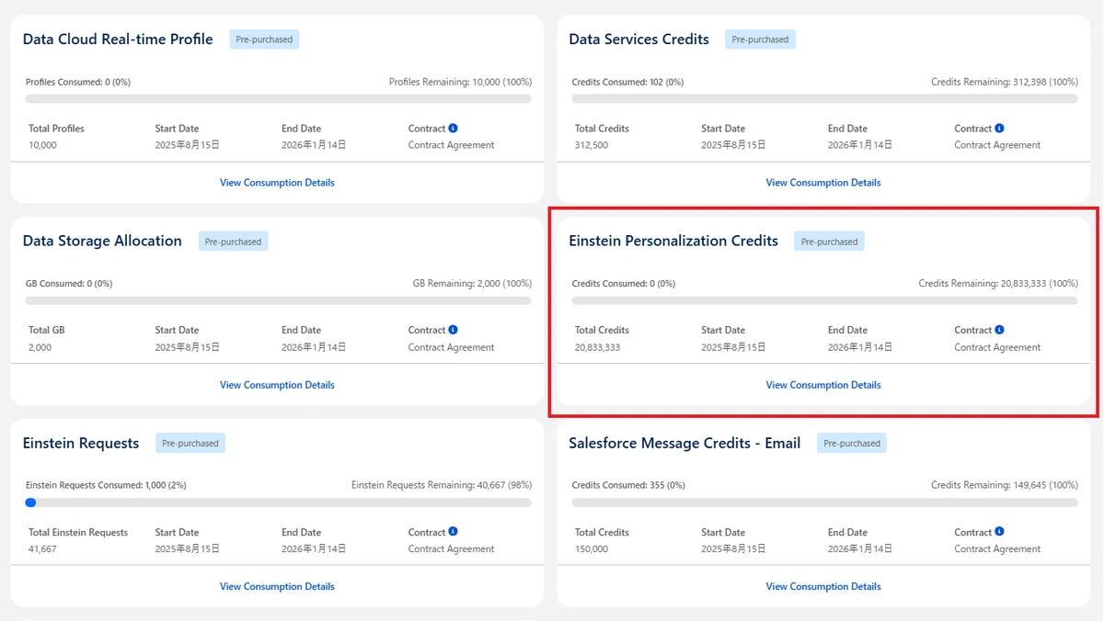The image size is (1104, 621).
Task: Click 'Credits Remaining: 149,645 (100%)' text
Action: click(x=1005, y=485)
